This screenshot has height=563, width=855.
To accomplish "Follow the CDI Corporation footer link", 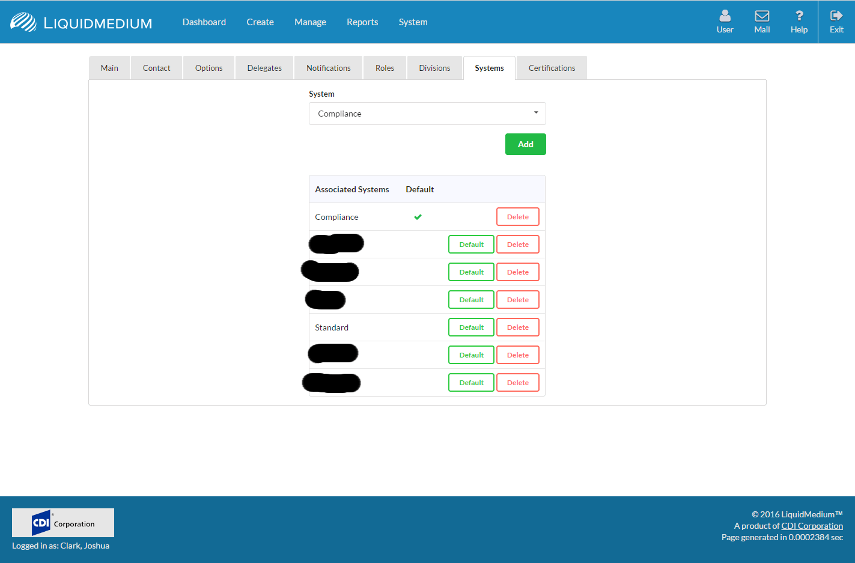I will pyautogui.click(x=812, y=526).
